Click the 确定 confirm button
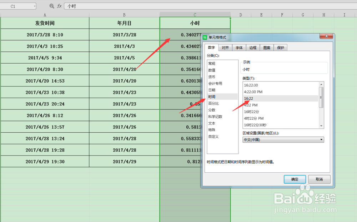 [x=295, y=179]
